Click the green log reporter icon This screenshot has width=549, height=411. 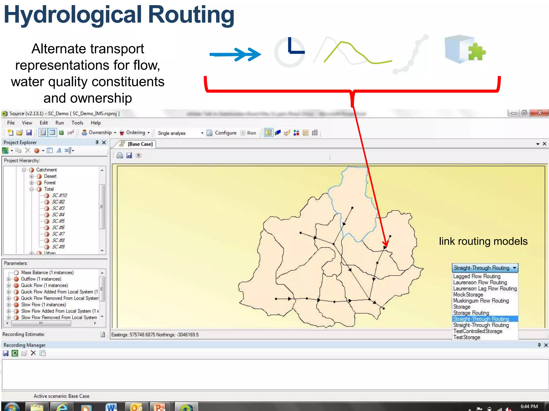click(x=61, y=132)
